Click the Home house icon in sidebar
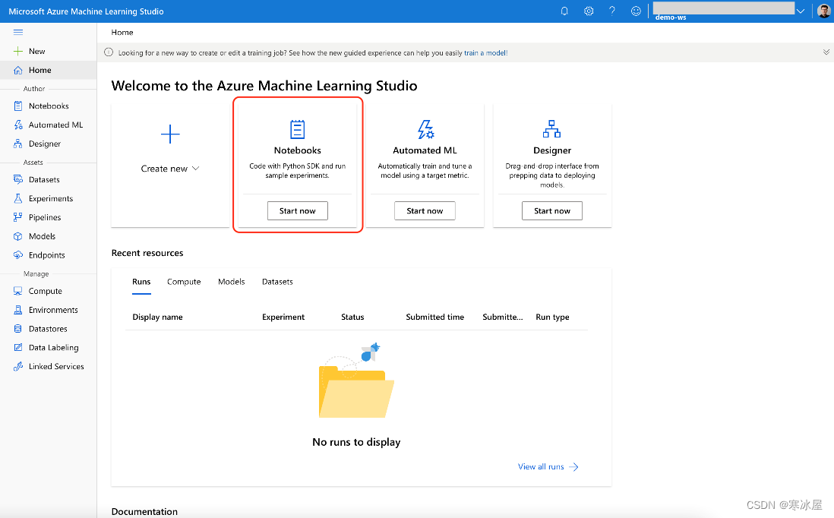The height and width of the screenshot is (518, 834). pos(18,70)
